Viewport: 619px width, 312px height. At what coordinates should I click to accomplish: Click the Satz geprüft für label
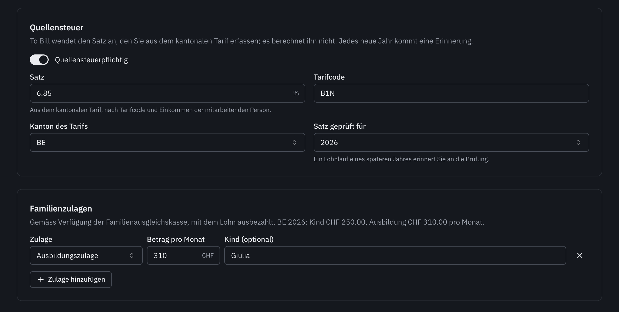point(339,126)
